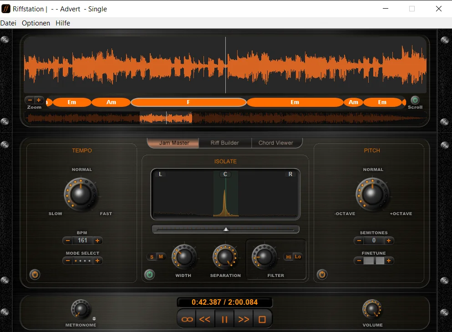Zoom in on the waveform with plus
Image resolution: width=452 pixels, height=332 pixels.
pos(39,100)
